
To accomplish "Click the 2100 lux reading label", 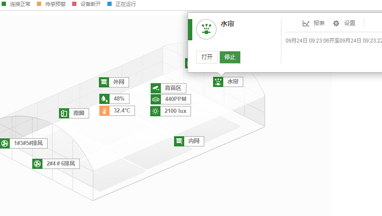I will [x=176, y=111].
